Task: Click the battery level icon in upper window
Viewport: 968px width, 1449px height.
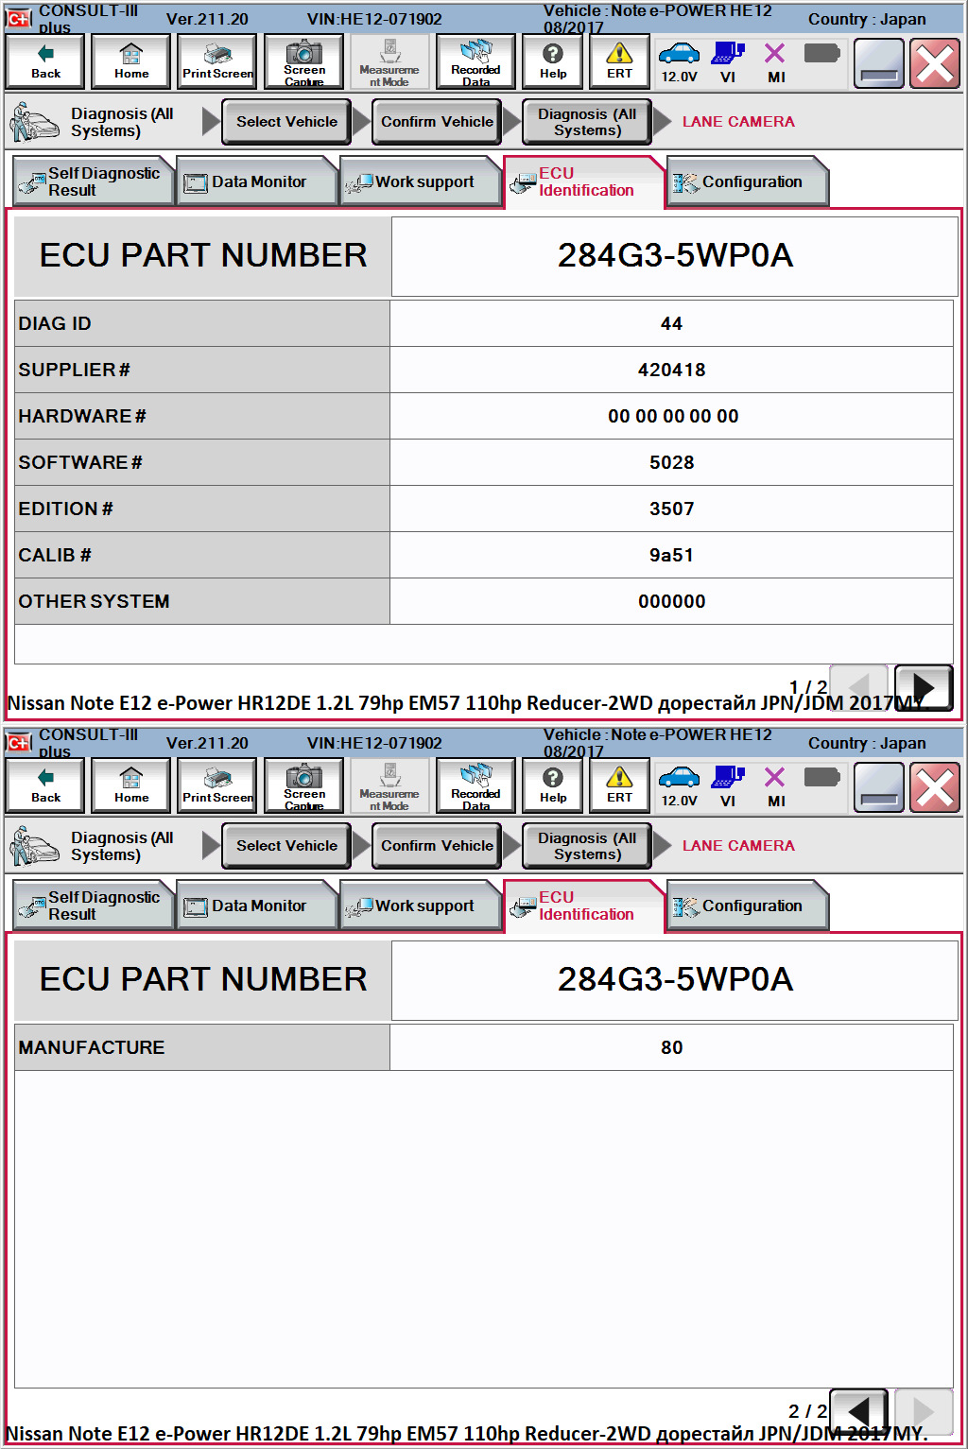Action: (821, 53)
